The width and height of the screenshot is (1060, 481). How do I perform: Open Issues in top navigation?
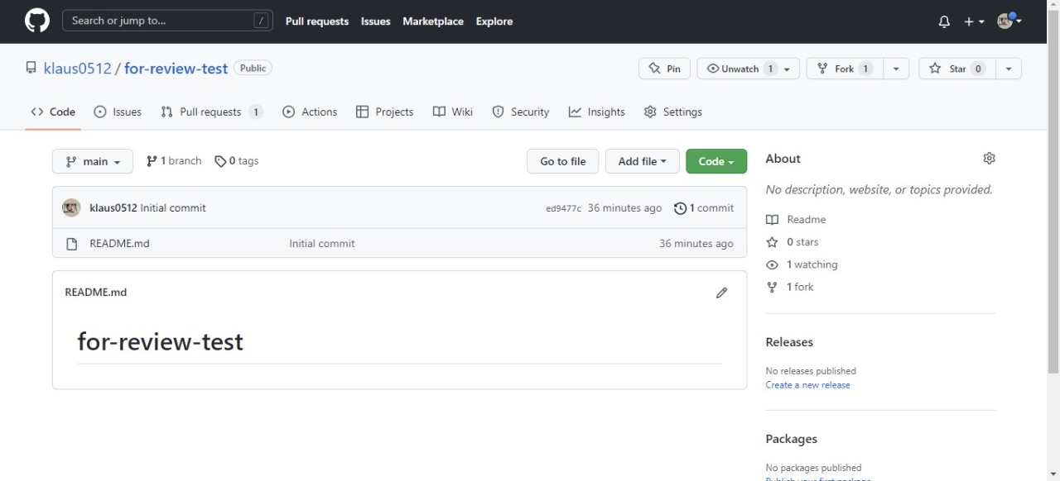[x=376, y=21]
